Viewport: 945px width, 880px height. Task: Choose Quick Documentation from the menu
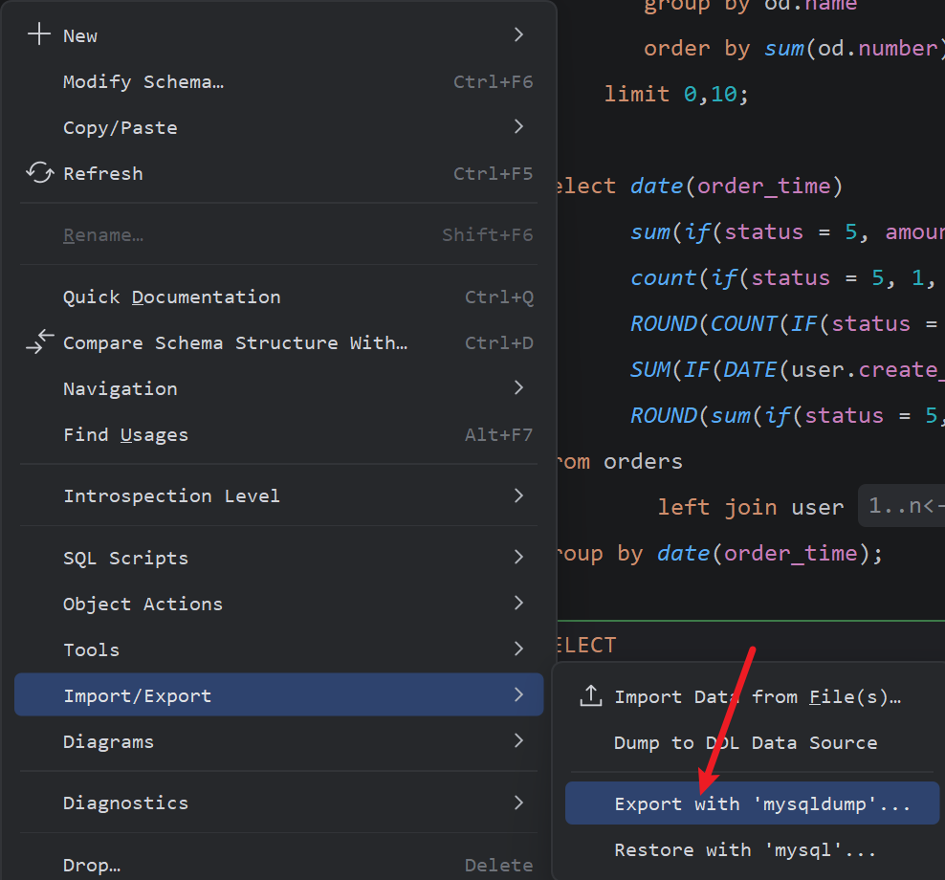point(279,297)
